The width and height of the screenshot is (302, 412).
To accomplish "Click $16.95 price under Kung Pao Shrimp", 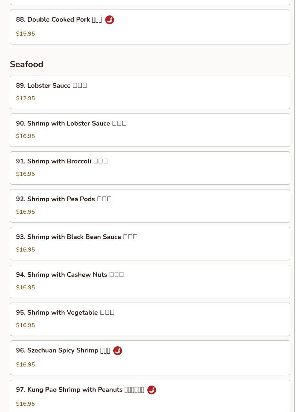I will pos(25,404).
